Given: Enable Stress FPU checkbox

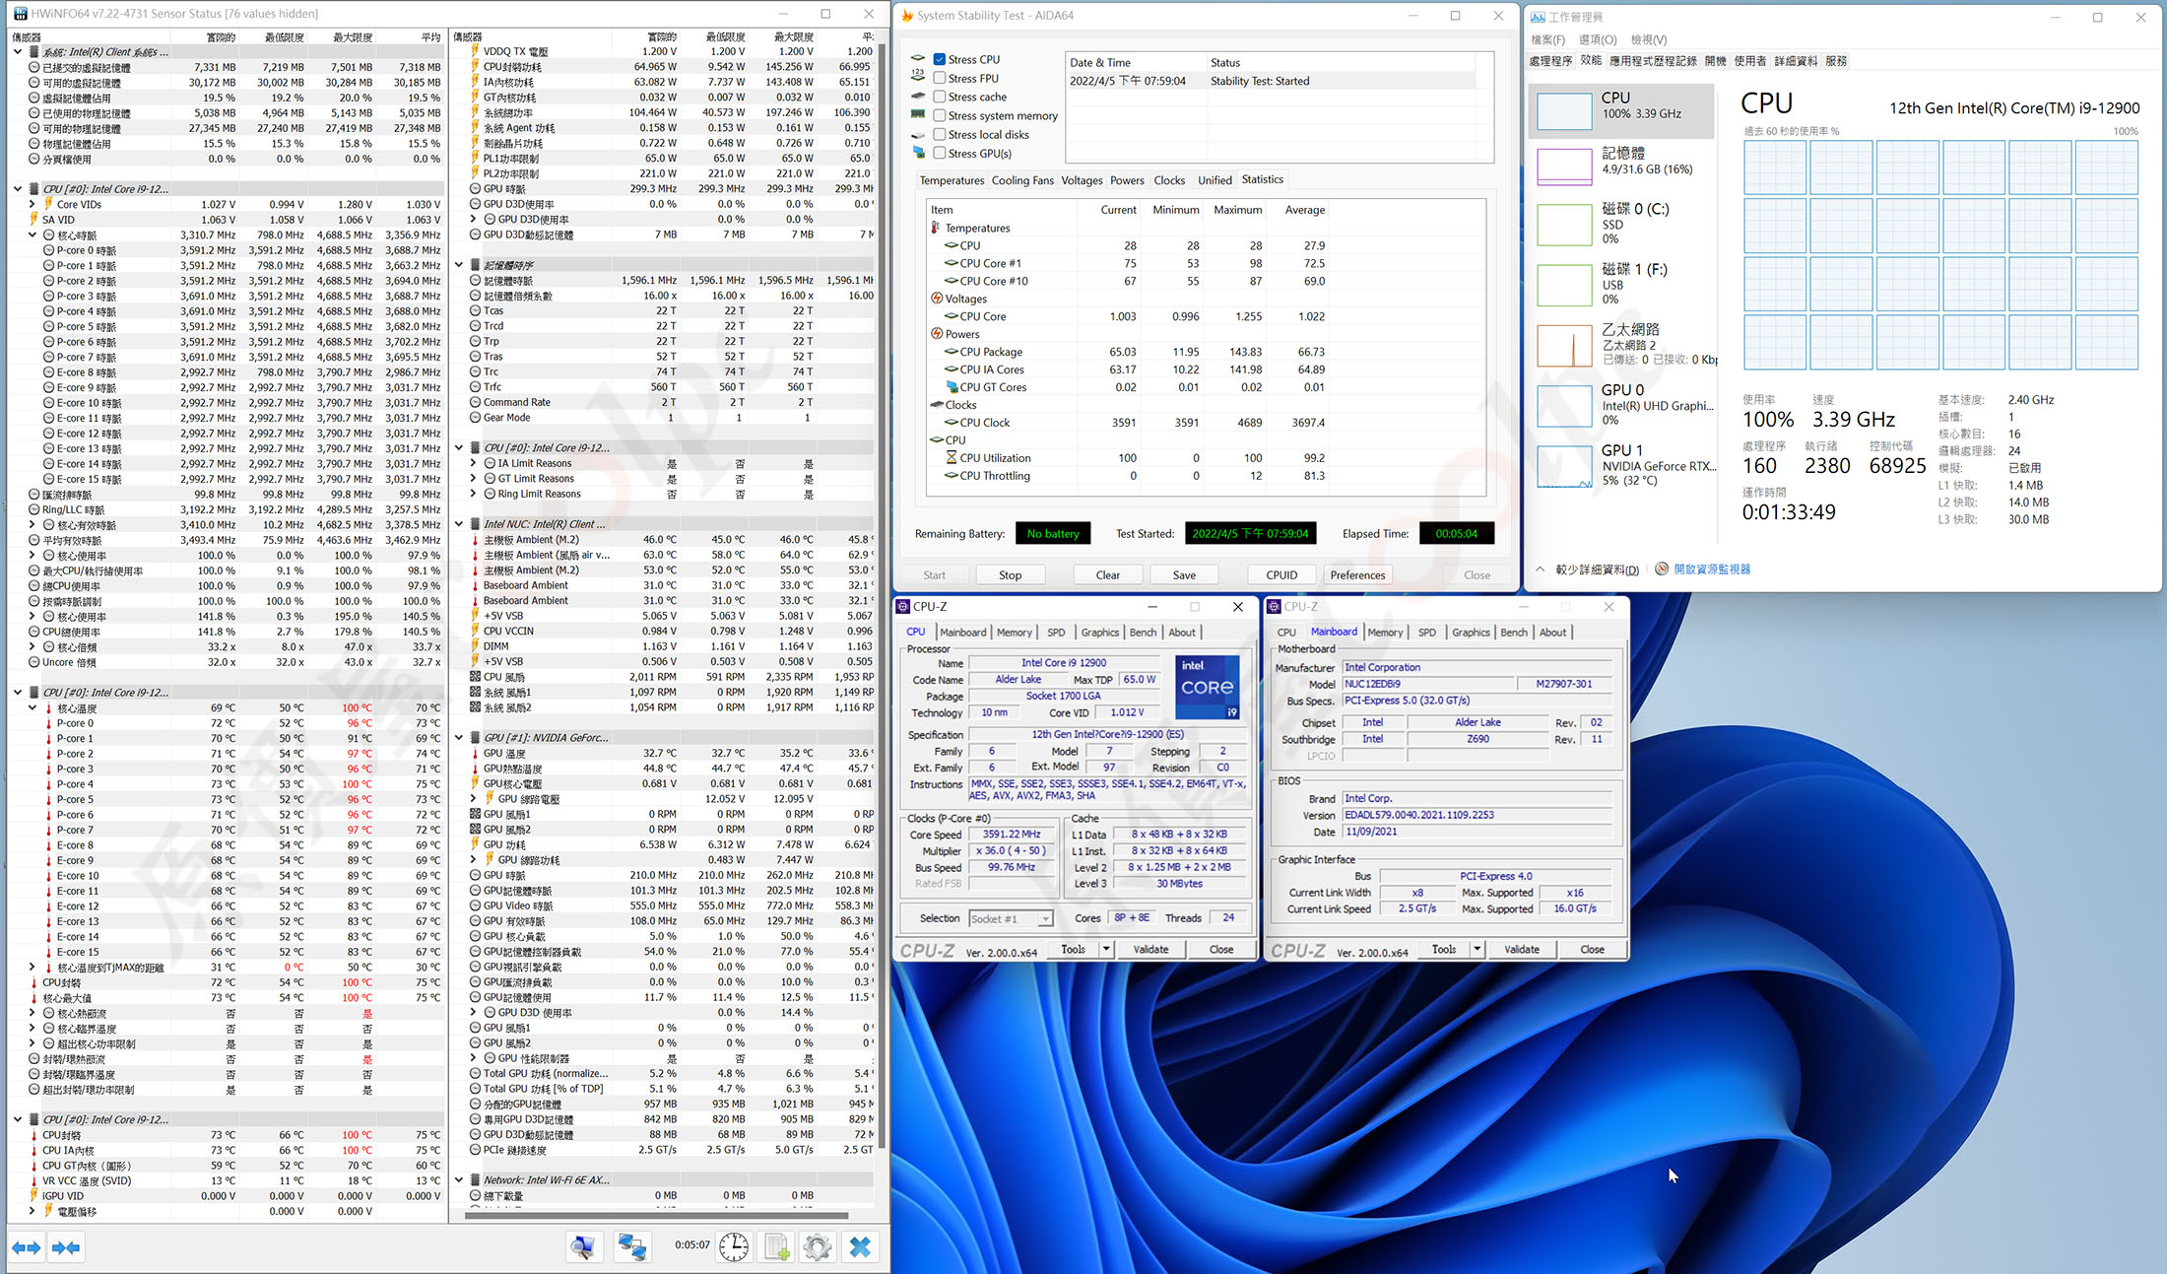Looking at the screenshot, I should click(940, 78).
